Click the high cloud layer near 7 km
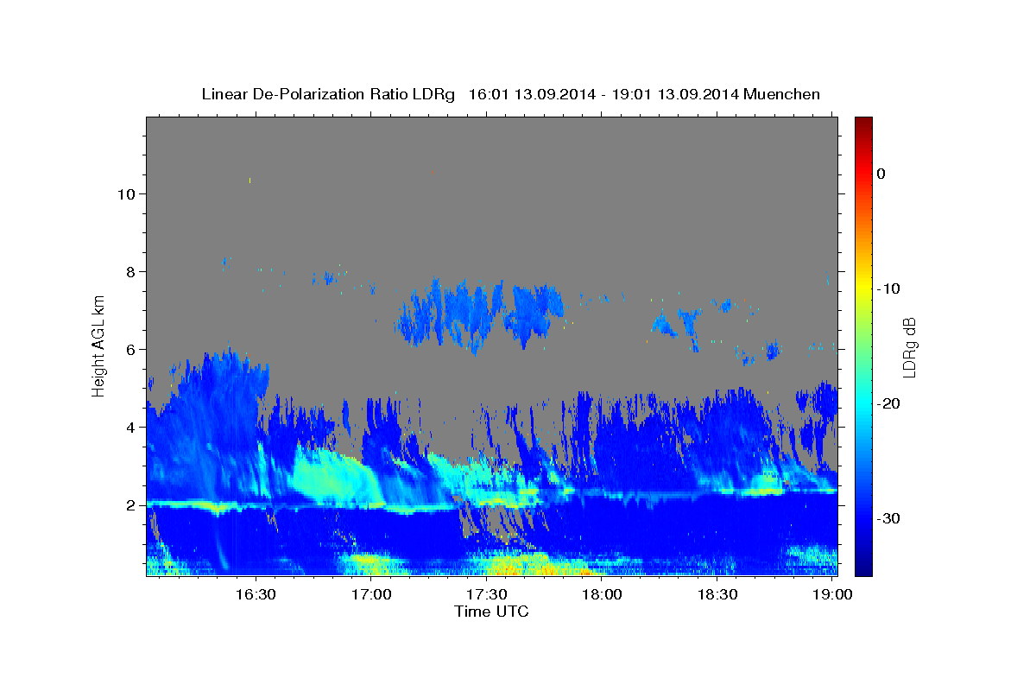The height and width of the screenshot is (691, 1036). point(479,313)
